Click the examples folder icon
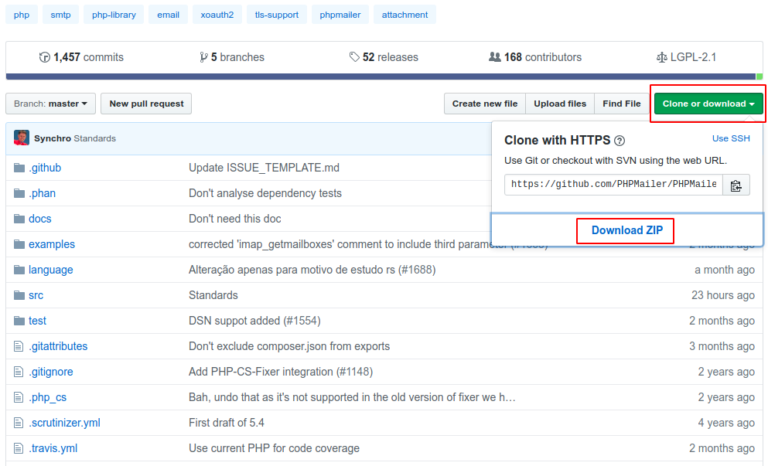Image resolution: width=768 pixels, height=466 pixels. pos(19,244)
